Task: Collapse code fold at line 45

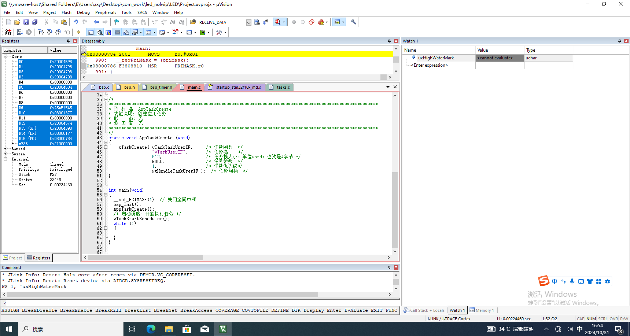Action: tap(106, 147)
